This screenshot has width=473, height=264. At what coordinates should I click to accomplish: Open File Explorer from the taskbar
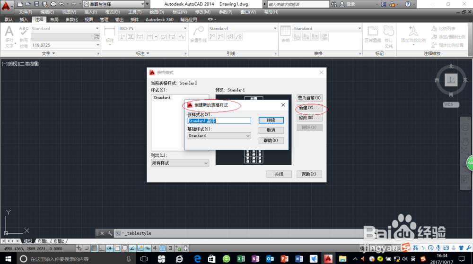[342, 259]
